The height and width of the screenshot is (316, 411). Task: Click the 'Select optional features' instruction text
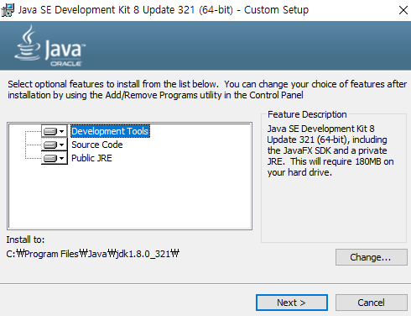[207, 89]
